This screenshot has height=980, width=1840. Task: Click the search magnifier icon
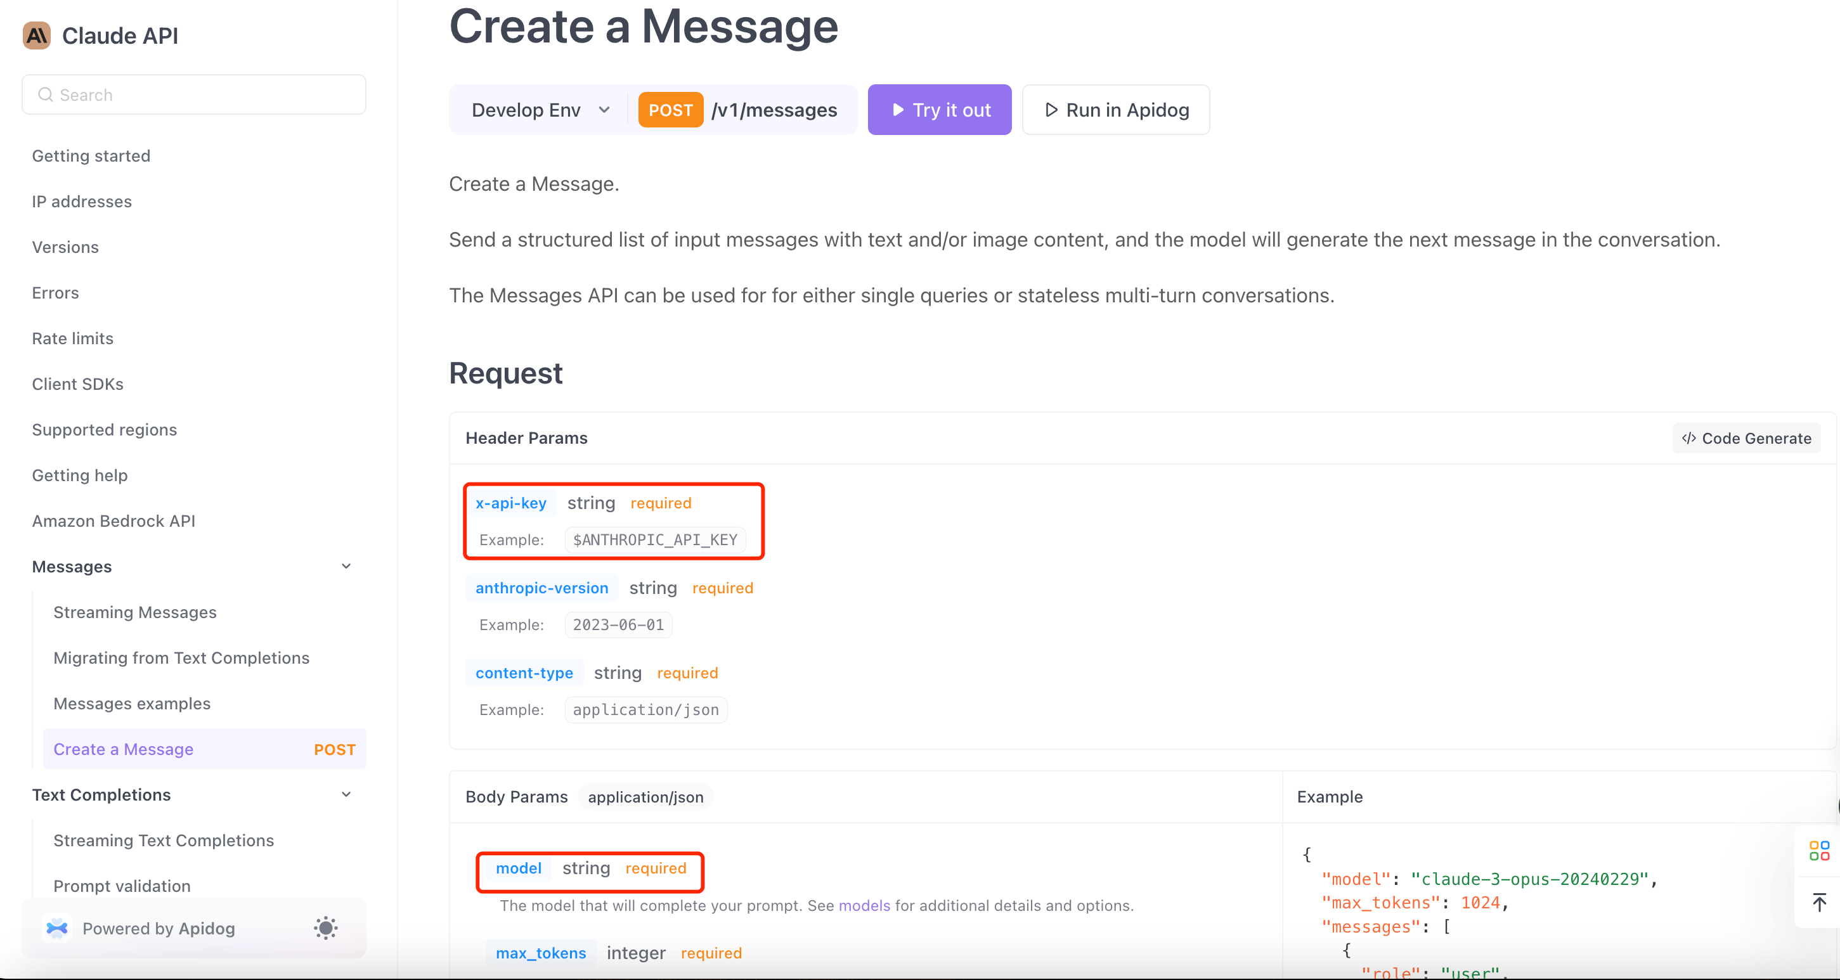pos(45,94)
